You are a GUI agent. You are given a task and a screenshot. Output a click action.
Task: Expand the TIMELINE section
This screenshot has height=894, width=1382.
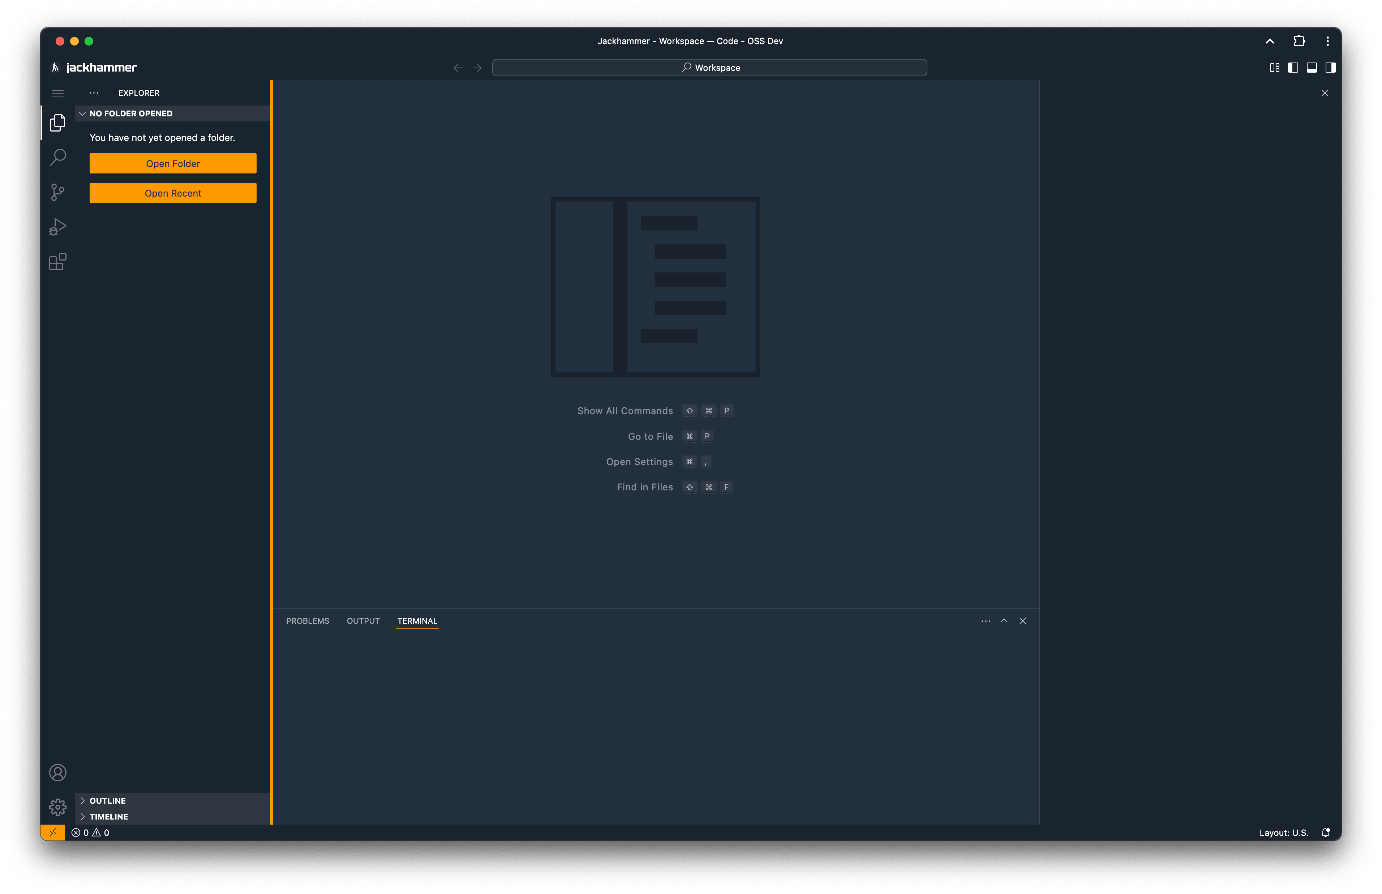point(173,816)
